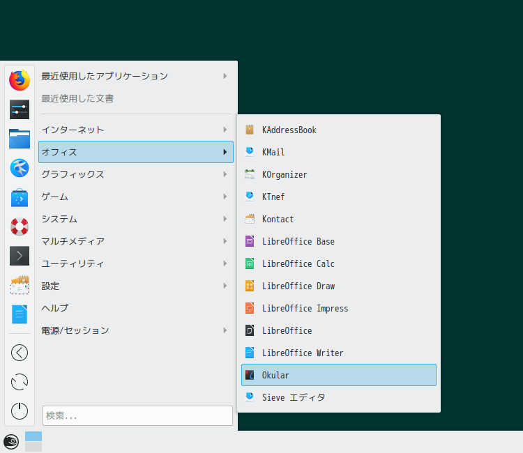The height and width of the screenshot is (453, 523).
Task: Click the LibreOffice Draw yellow icon
Action: pyautogui.click(x=250, y=286)
